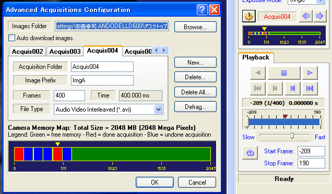The width and height of the screenshot is (332, 194).
Task: Jump to the last frame
Action: (310, 89)
